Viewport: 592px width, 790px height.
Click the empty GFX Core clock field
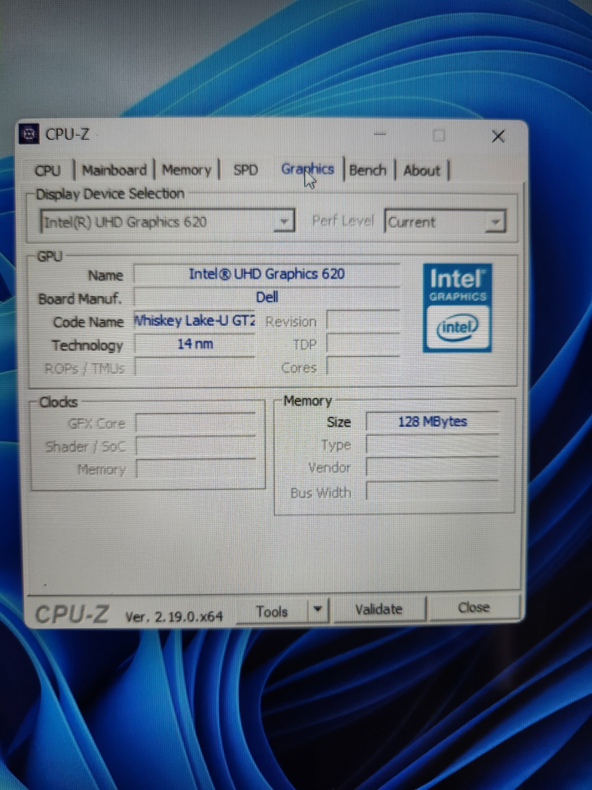coord(196,423)
